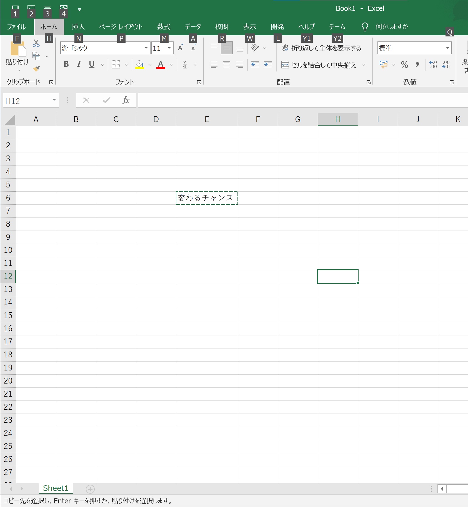Switch to the データ tab
468x507 pixels.
pyautogui.click(x=193, y=27)
